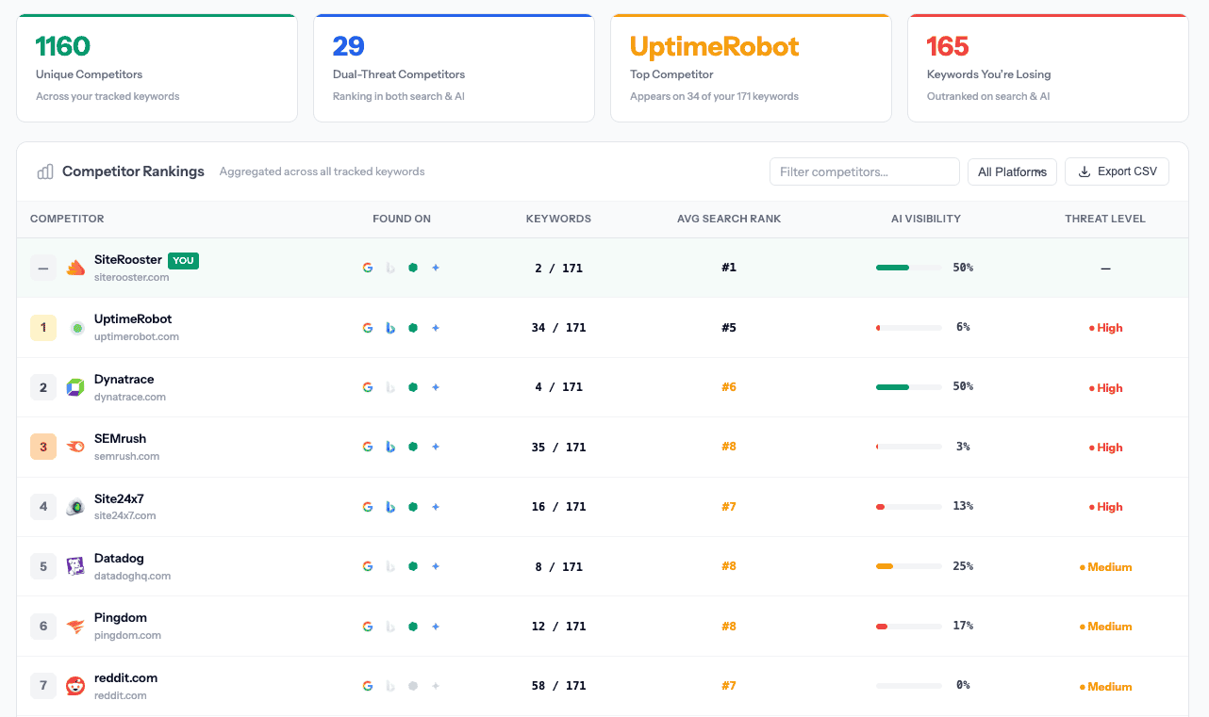The height and width of the screenshot is (717, 1209).
Task: Click rank badge 3 for SEMrush
Action: coord(43,447)
